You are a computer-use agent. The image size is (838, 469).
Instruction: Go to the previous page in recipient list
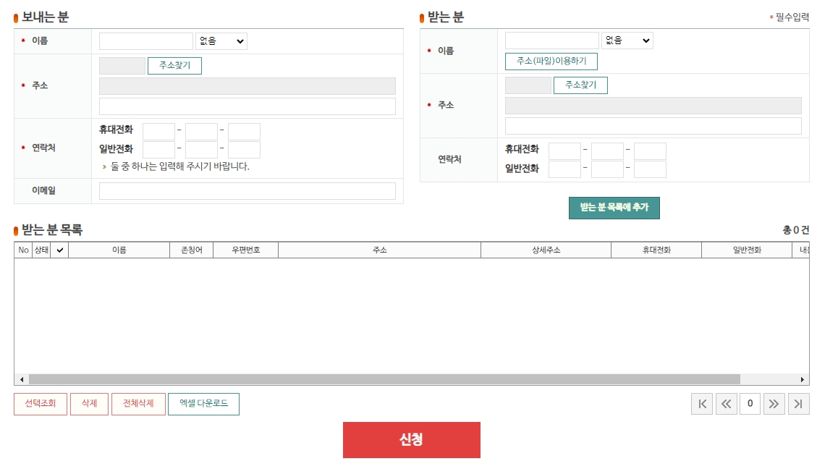pos(726,404)
